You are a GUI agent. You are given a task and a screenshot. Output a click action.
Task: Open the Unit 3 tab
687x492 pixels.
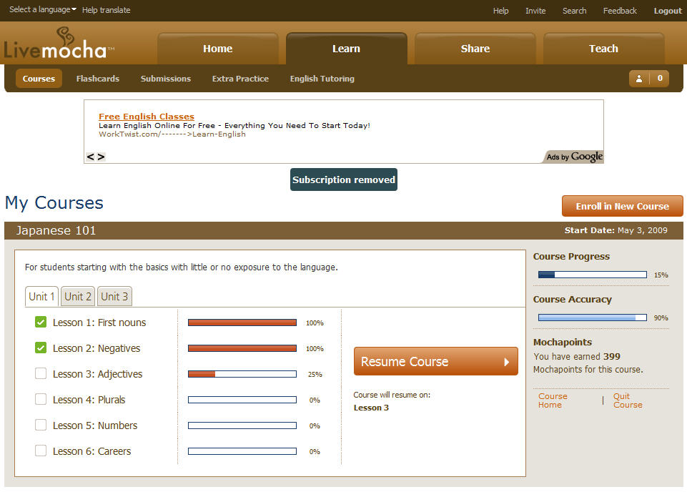click(x=114, y=297)
